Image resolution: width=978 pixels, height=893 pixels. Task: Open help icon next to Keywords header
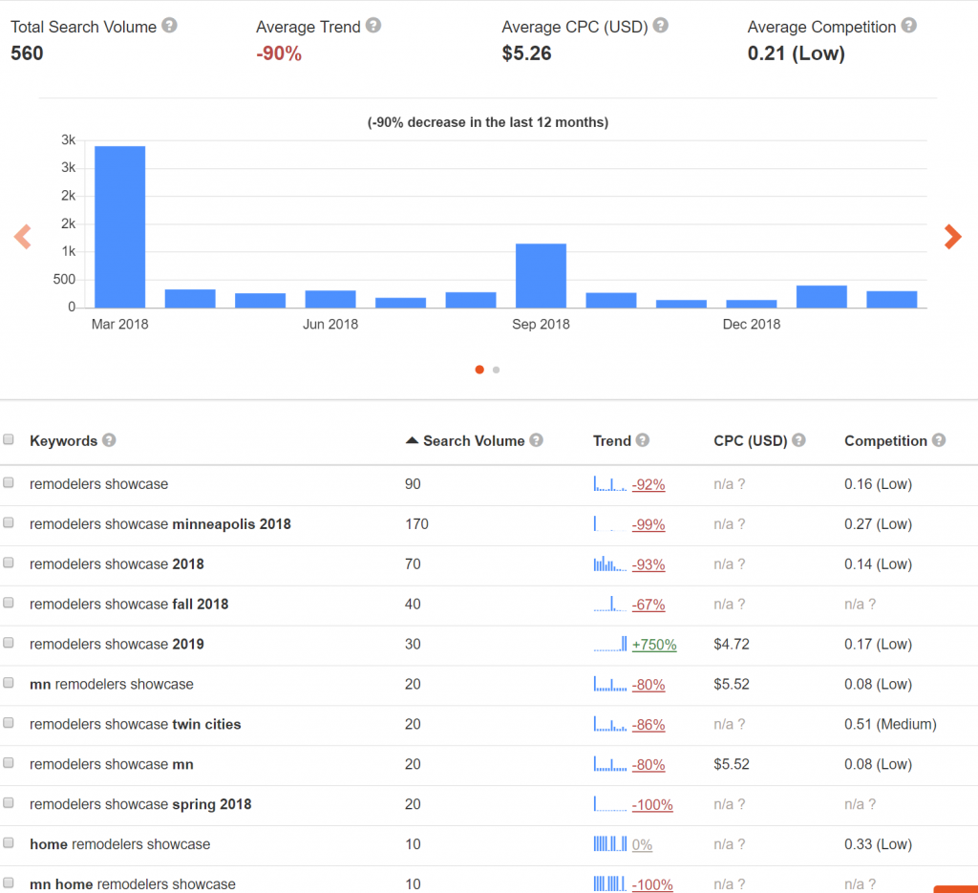tap(109, 440)
